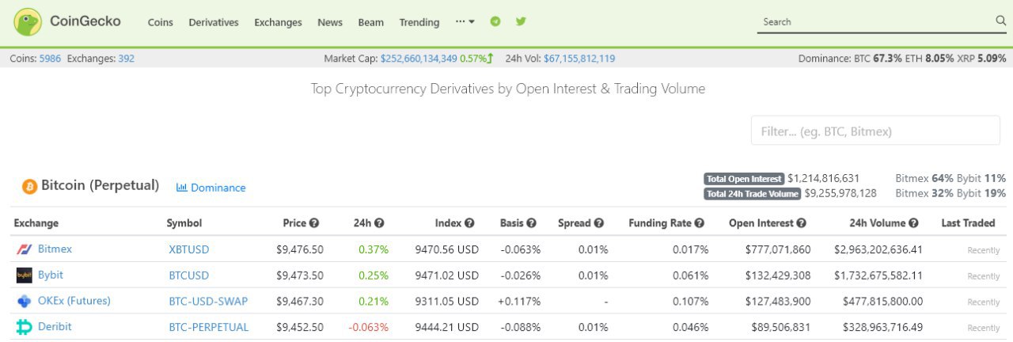
Task: Click the Bitmex exchange logo icon
Action: point(24,249)
